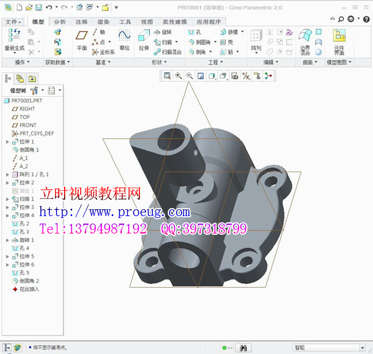Screen dimensions: 373x354
Task: Switch to the 注释 tab
Action: click(81, 22)
